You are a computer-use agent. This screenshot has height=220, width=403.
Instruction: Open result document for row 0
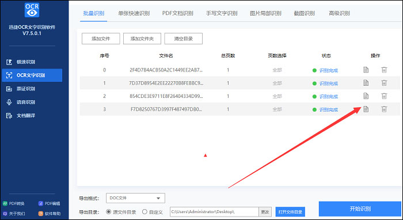[366, 70]
